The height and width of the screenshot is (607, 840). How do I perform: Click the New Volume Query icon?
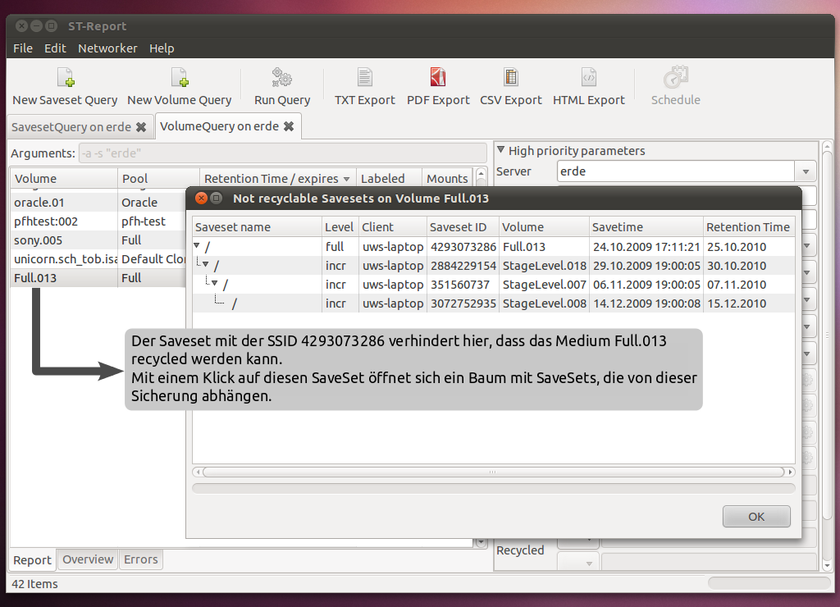[180, 78]
